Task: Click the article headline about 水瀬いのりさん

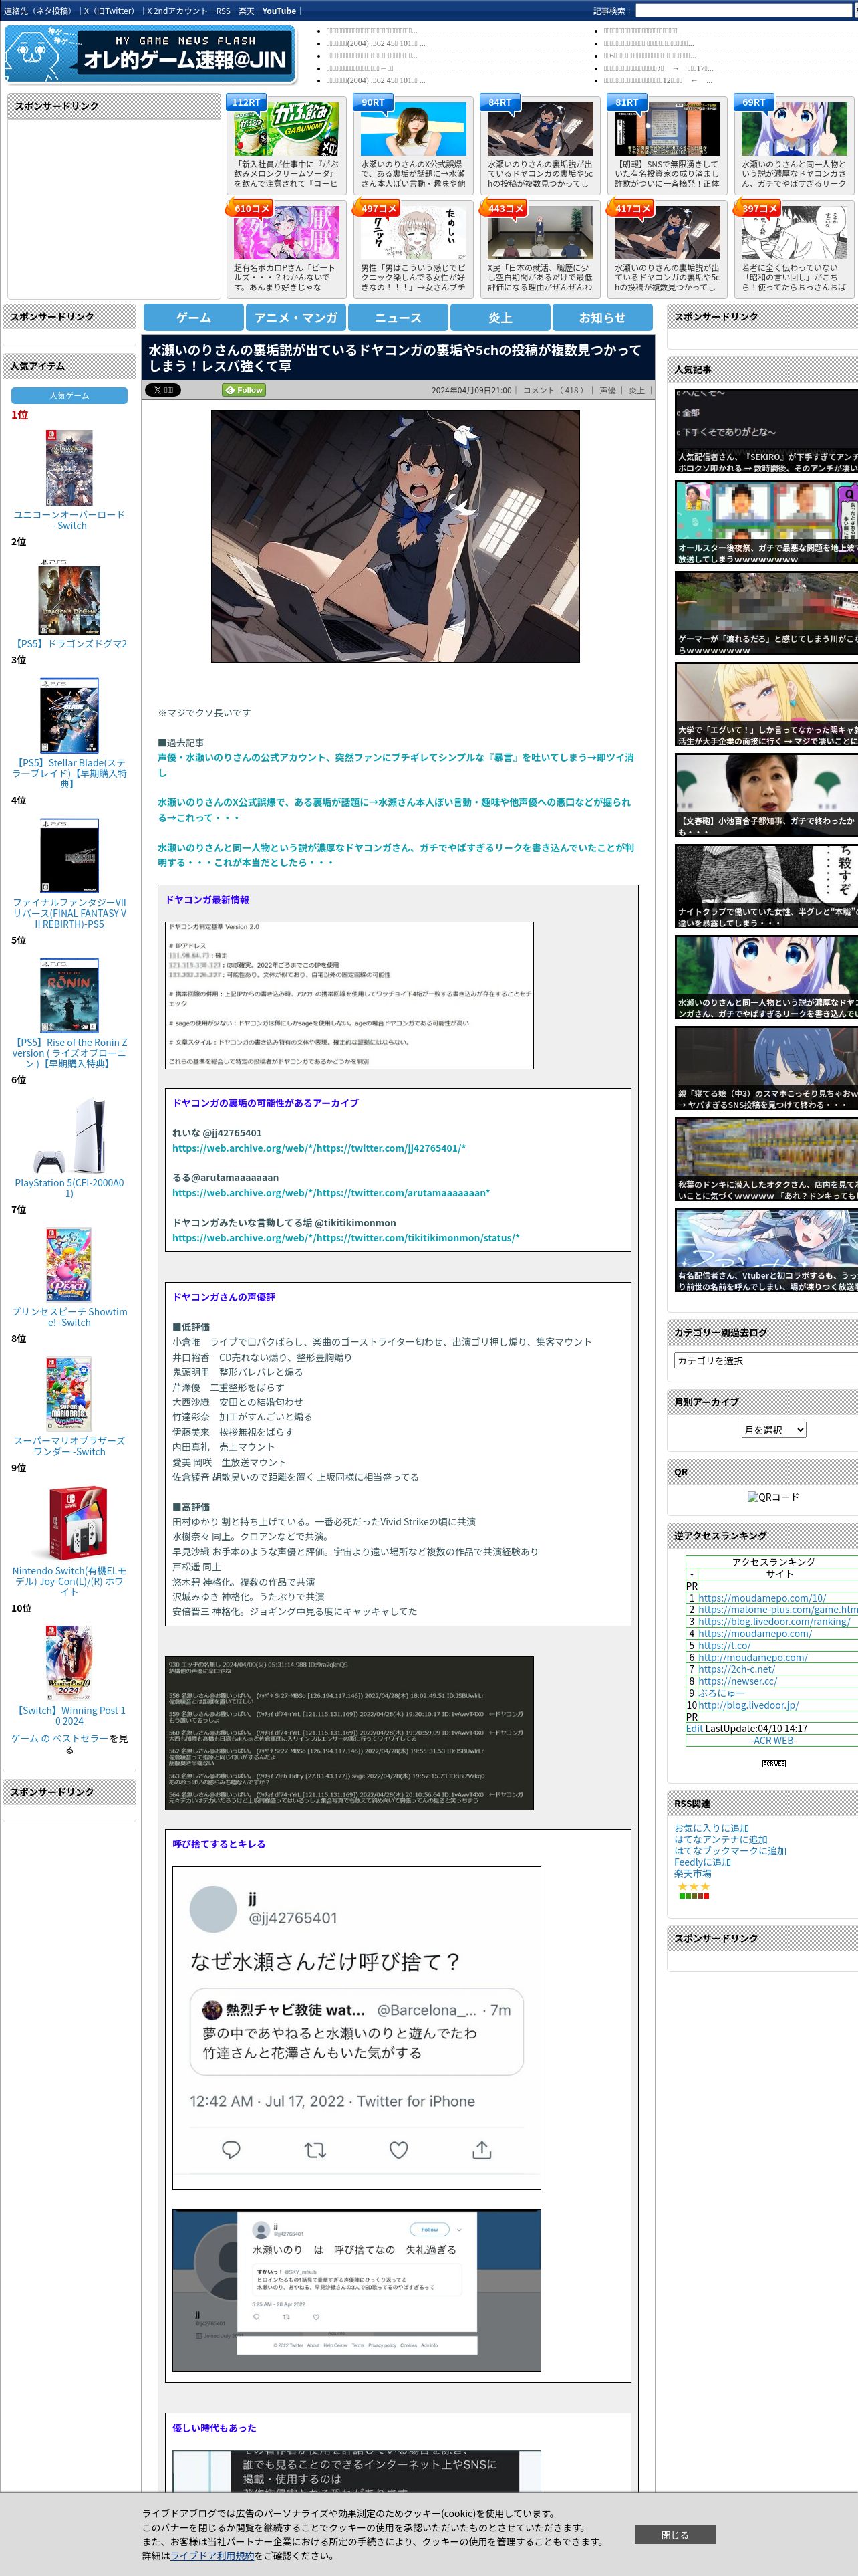Action: 394,358
